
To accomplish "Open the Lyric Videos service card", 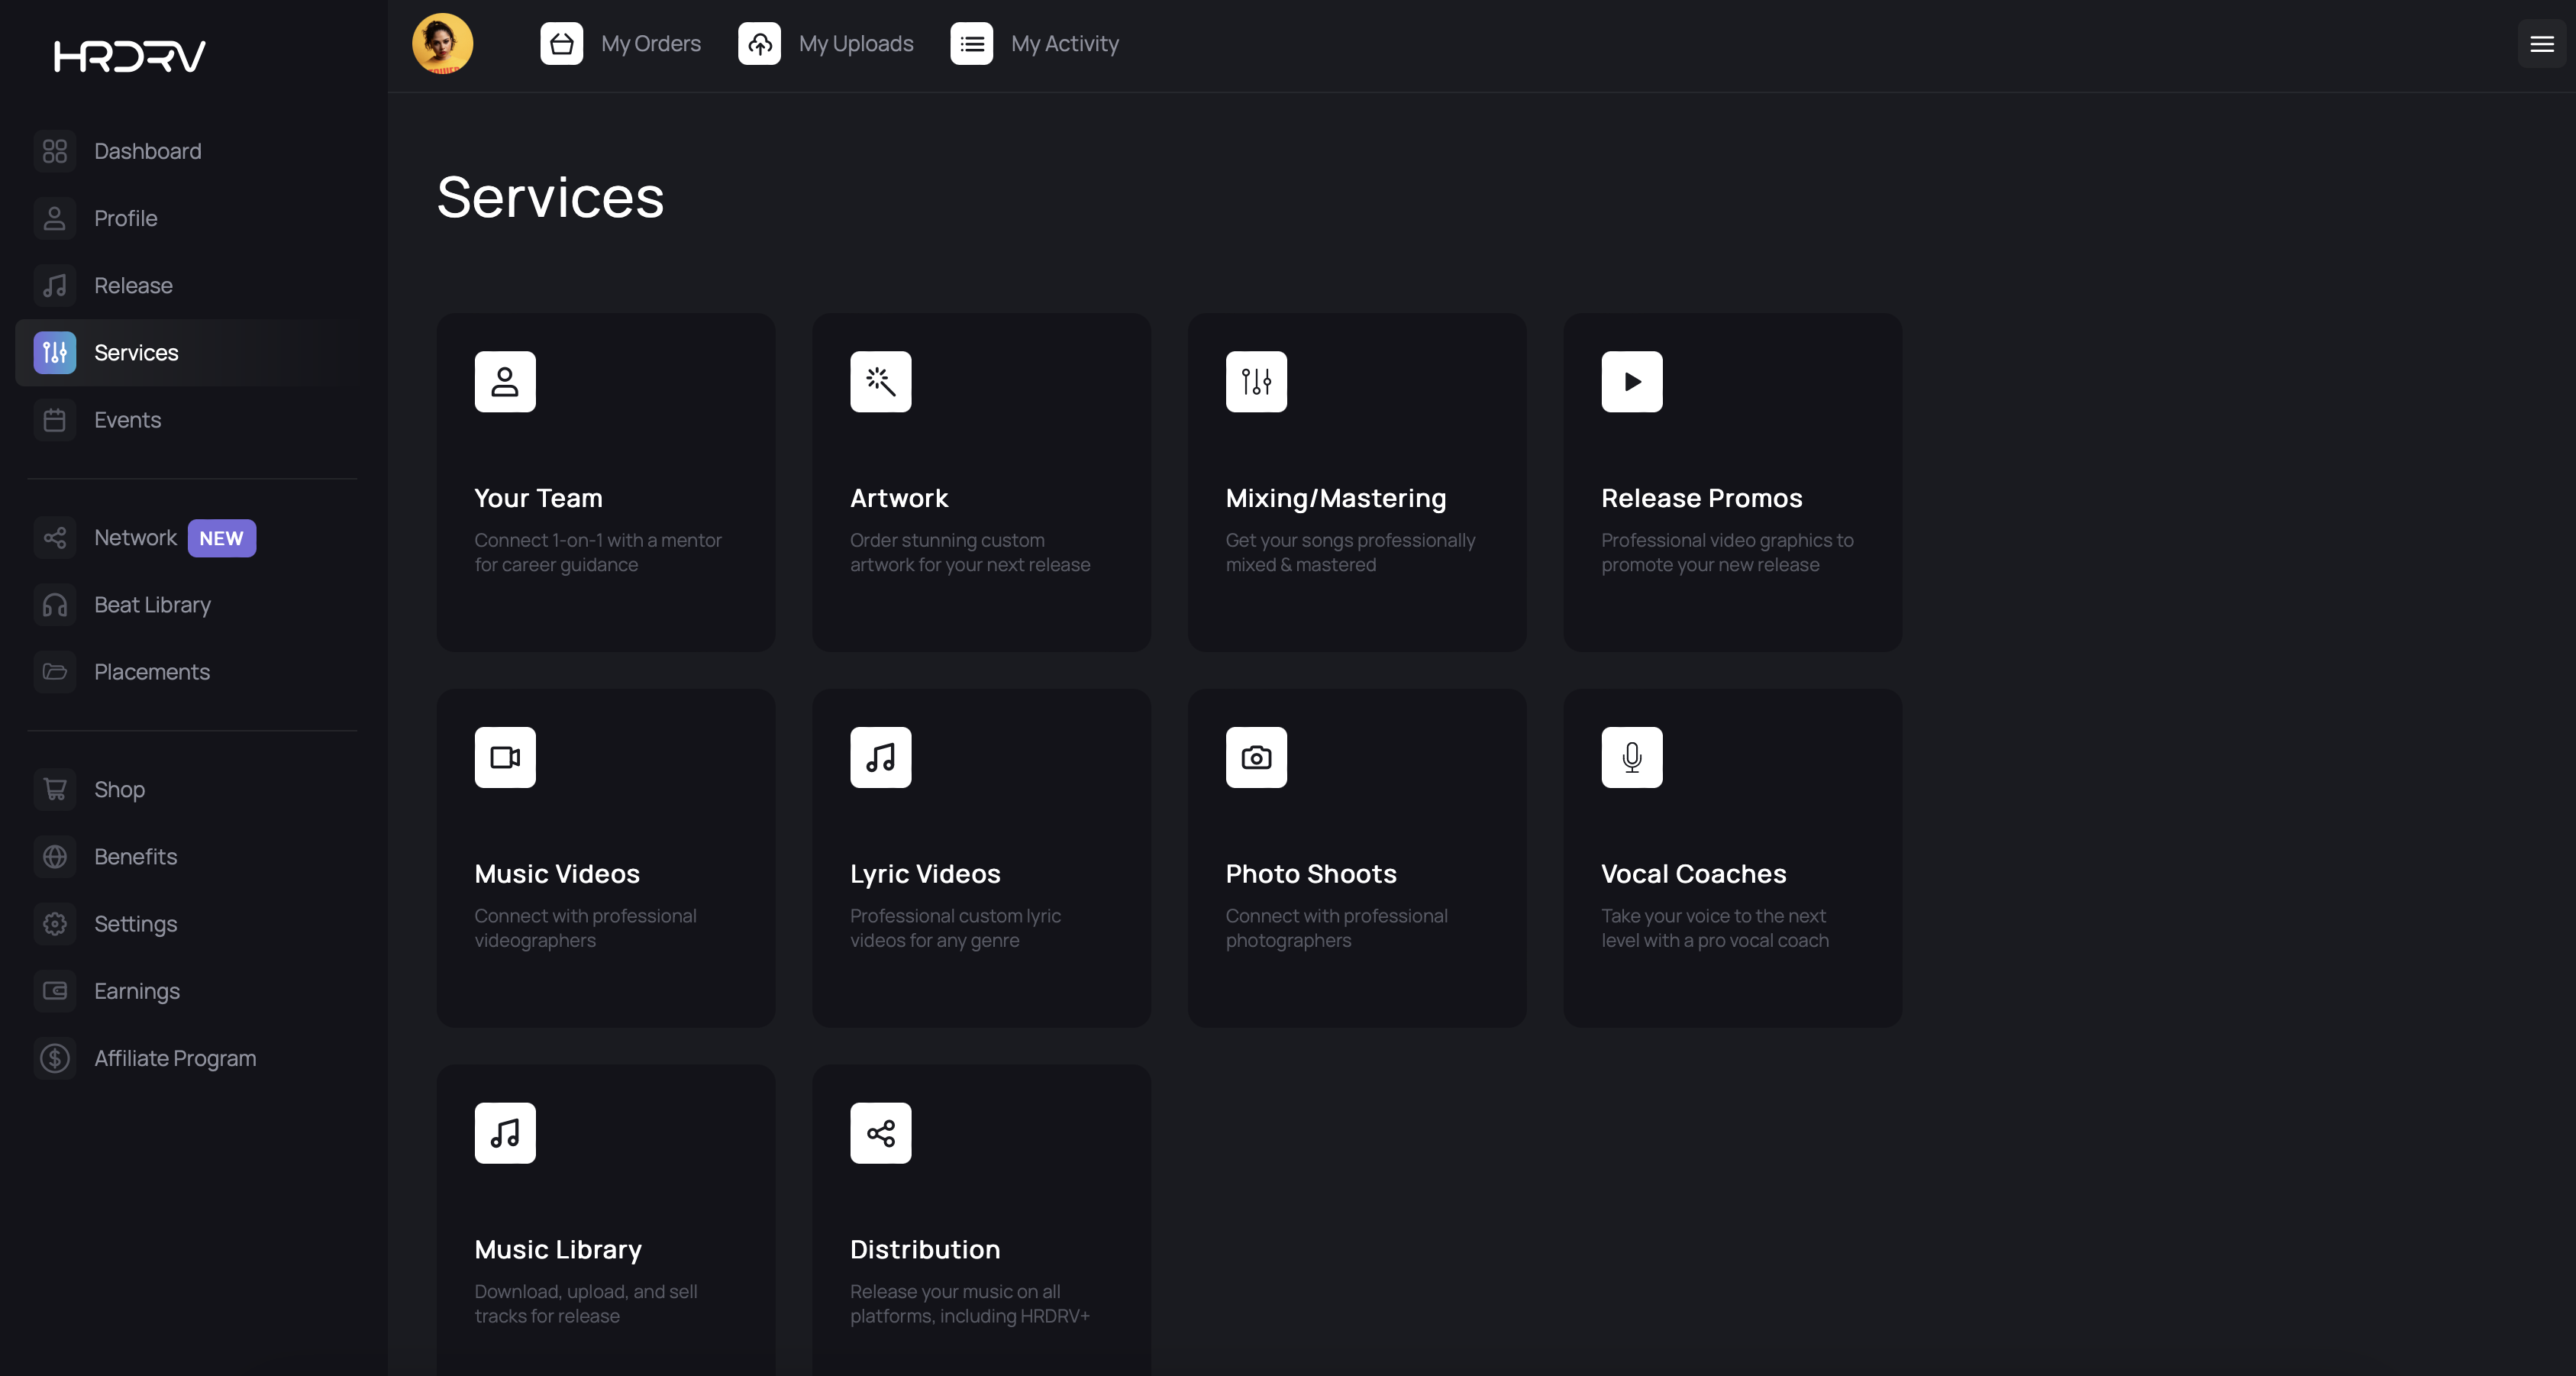I will click(980, 858).
